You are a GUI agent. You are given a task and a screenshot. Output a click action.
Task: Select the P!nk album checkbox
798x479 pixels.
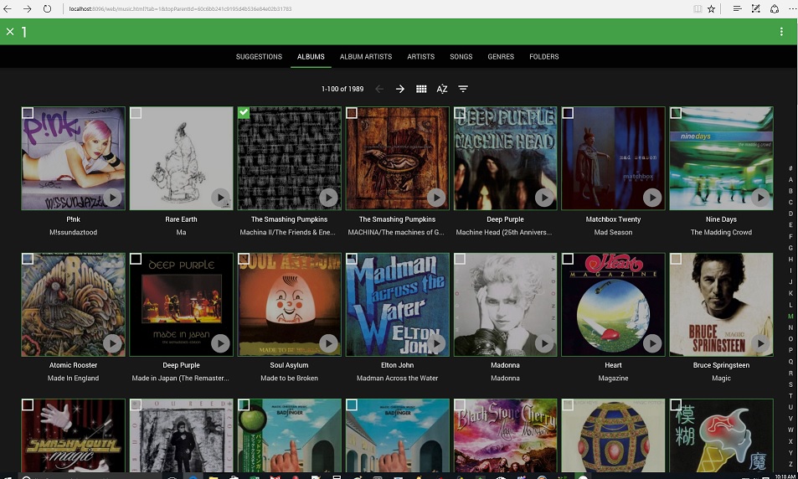[x=28, y=113]
